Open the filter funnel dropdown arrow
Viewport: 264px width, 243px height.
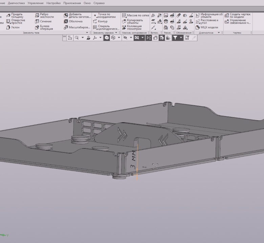[181, 38]
